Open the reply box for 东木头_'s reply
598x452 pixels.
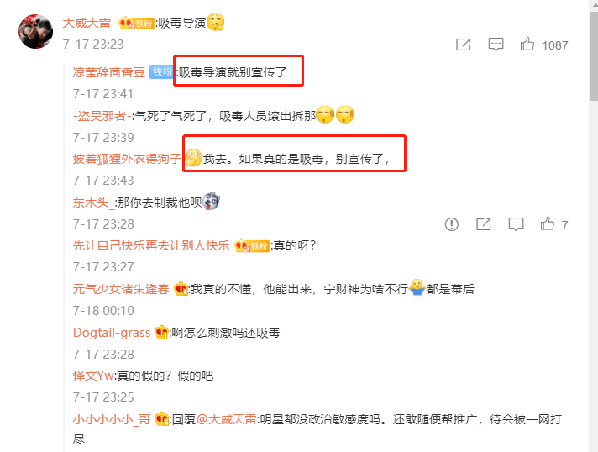[x=516, y=224]
